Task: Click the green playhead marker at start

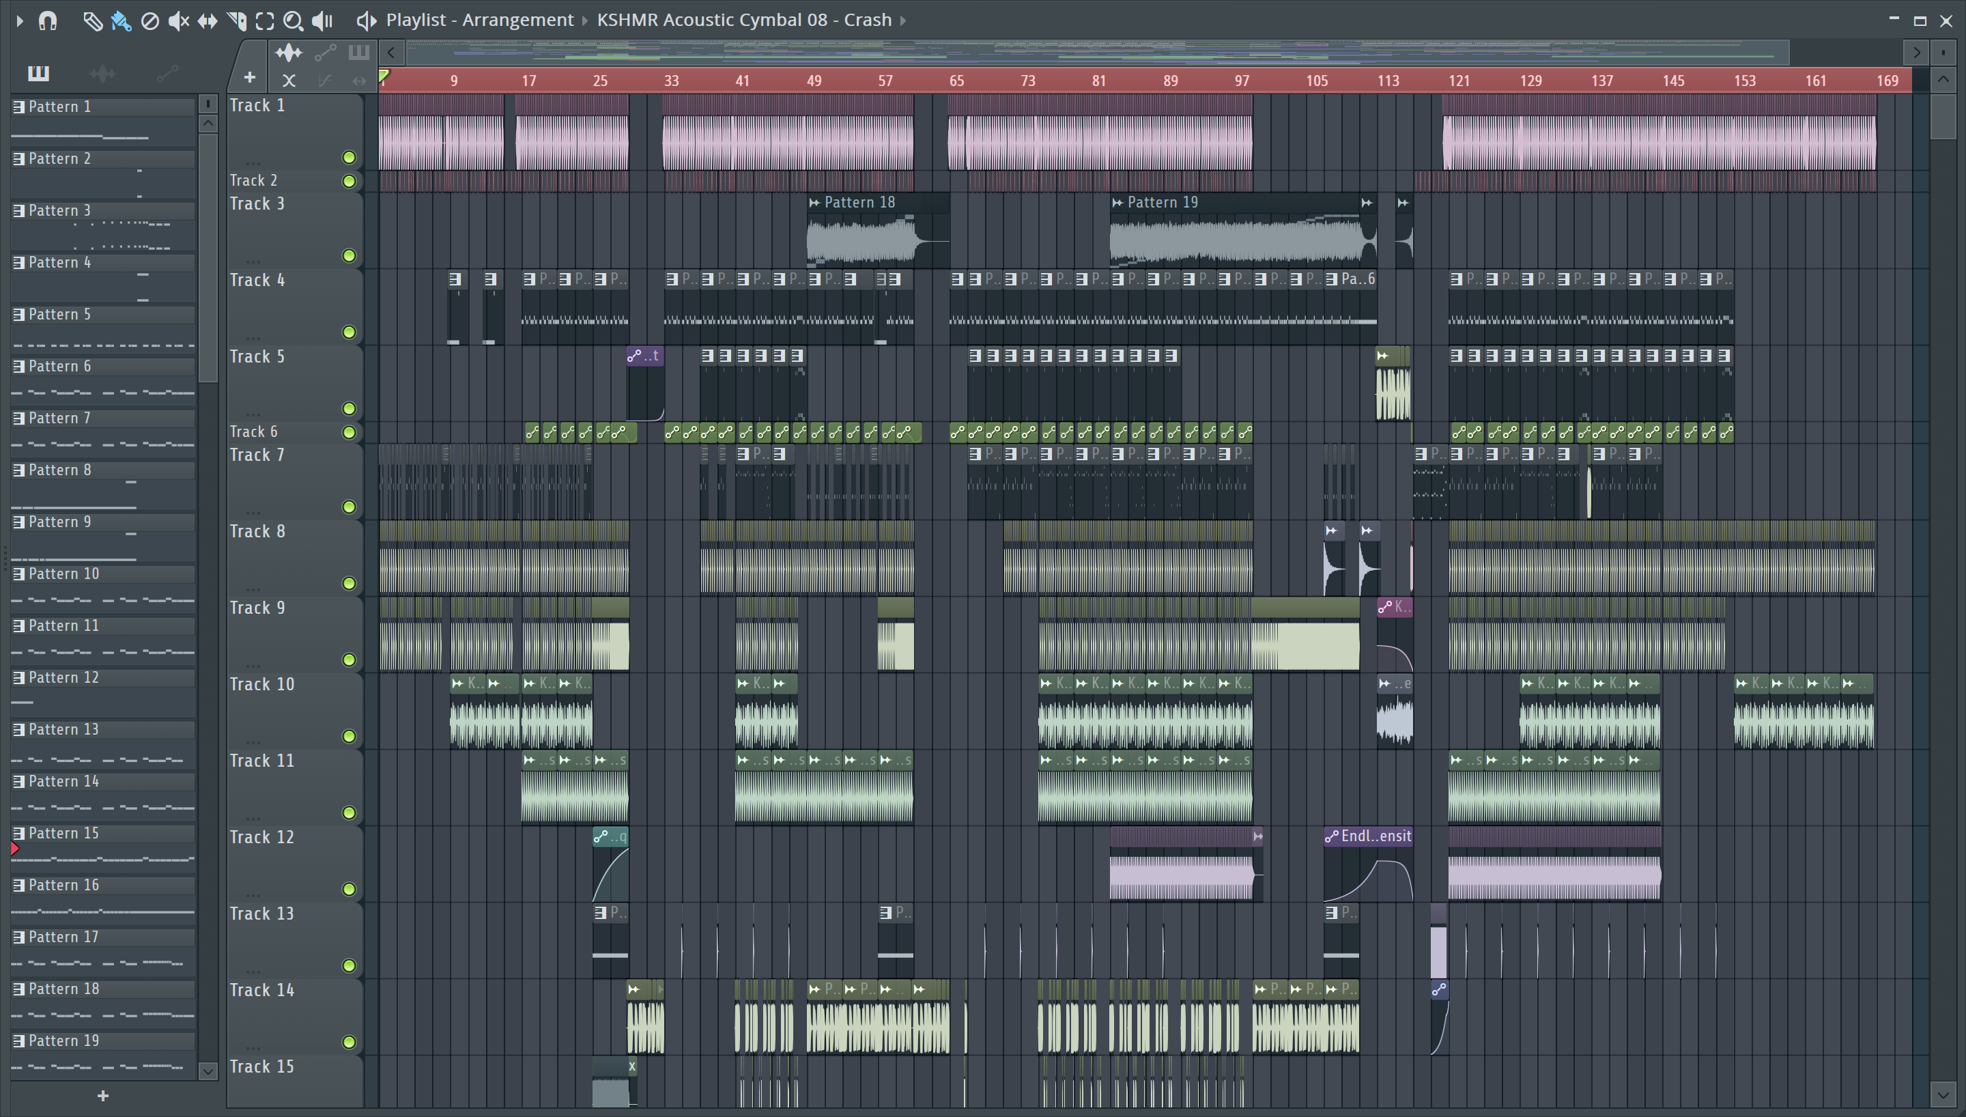Action: (x=384, y=75)
